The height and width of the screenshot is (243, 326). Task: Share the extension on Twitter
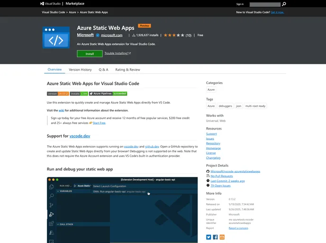pyautogui.click(x=208, y=237)
